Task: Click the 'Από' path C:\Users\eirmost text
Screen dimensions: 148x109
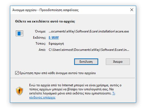Action: click(x=89, y=50)
